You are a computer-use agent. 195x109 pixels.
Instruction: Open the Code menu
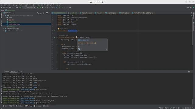(22, 5)
